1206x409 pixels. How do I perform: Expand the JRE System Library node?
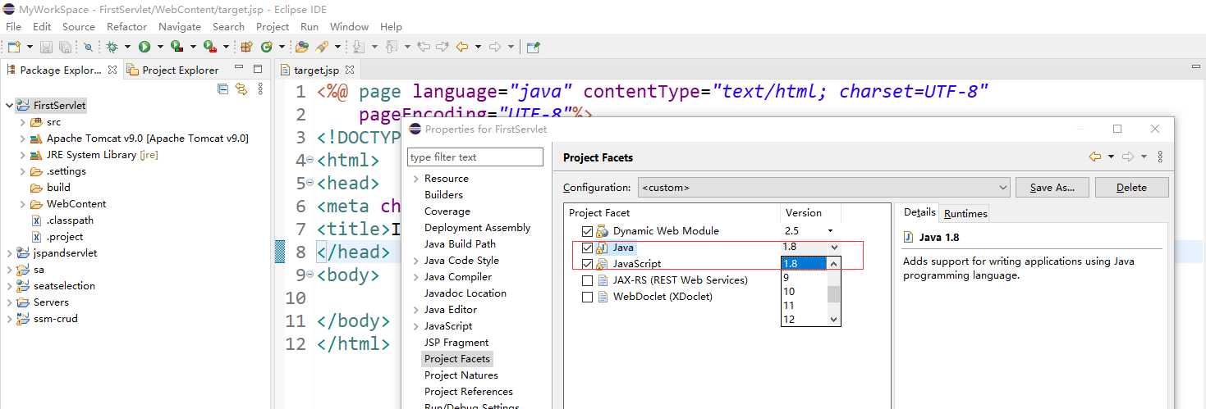[23, 155]
